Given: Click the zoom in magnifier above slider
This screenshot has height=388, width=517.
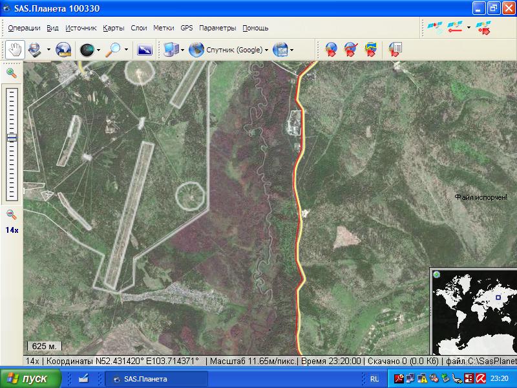Looking at the screenshot, I should pyautogui.click(x=12, y=73).
